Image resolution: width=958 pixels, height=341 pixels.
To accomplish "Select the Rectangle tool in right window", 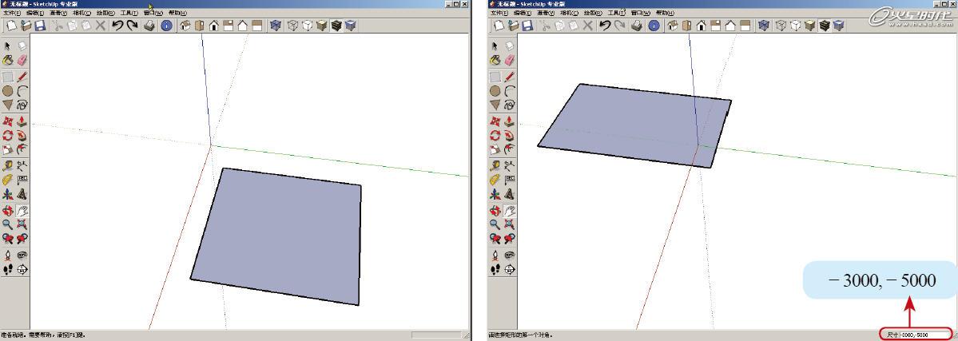I will click(x=495, y=77).
